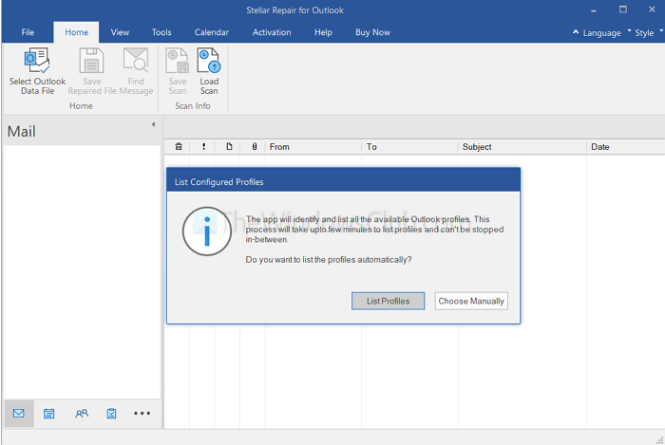
Task: Click the List Profiles button
Action: pos(388,301)
